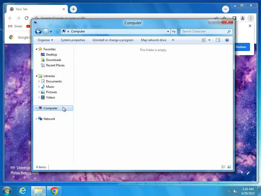Click System properties in the toolbar
The height and width of the screenshot is (196, 261).
[73, 40]
